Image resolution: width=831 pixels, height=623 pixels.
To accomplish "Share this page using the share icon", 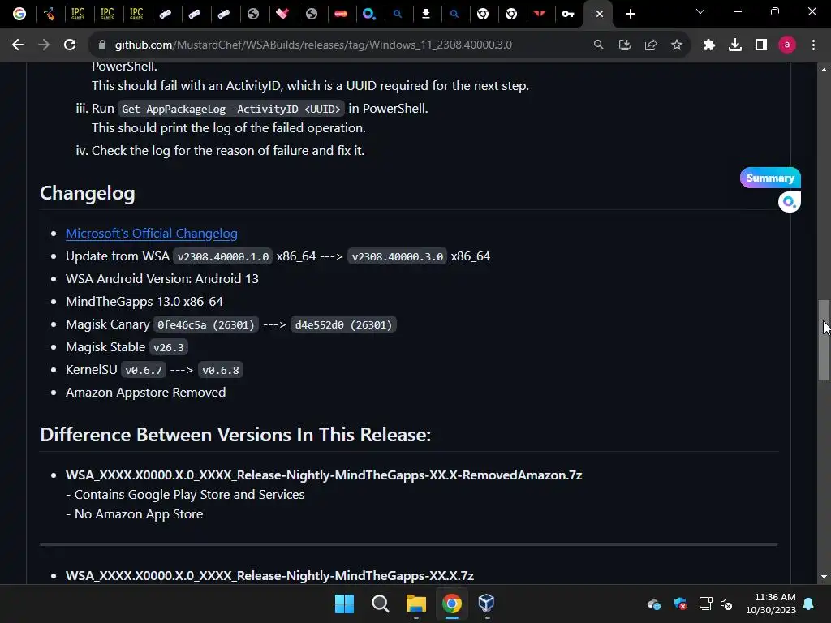I will [x=650, y=45].
